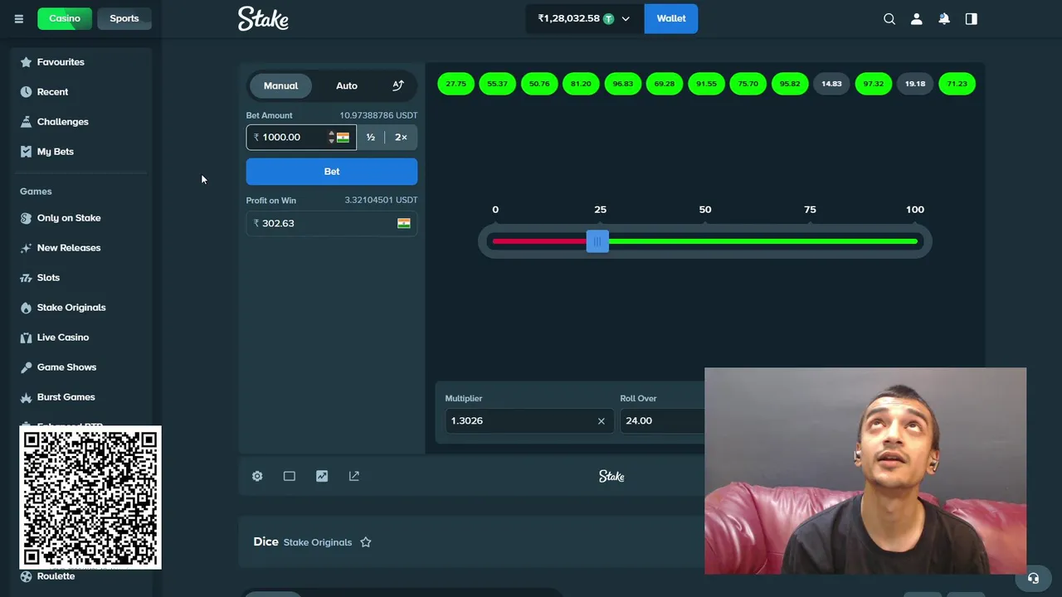Click the red section of dice slider

pos(539,241)
